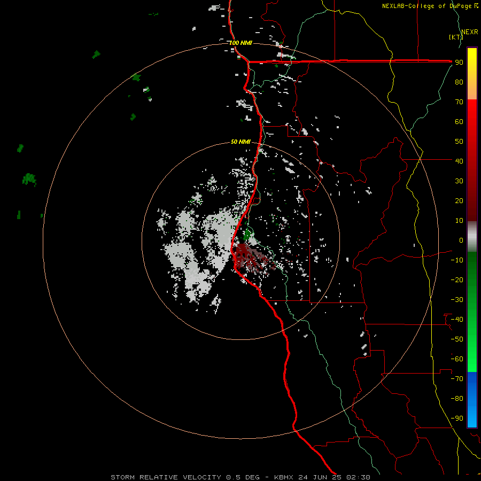The width and height of the screenshot is (481, 481).
Task: Click the 70 value on velocity scale
Action: point(459,102)
